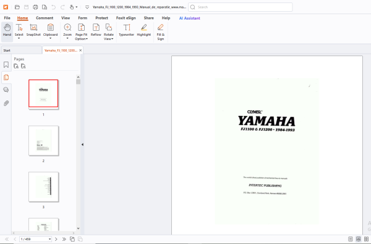Toggle continuous page view mode

[x=358, y=239]
